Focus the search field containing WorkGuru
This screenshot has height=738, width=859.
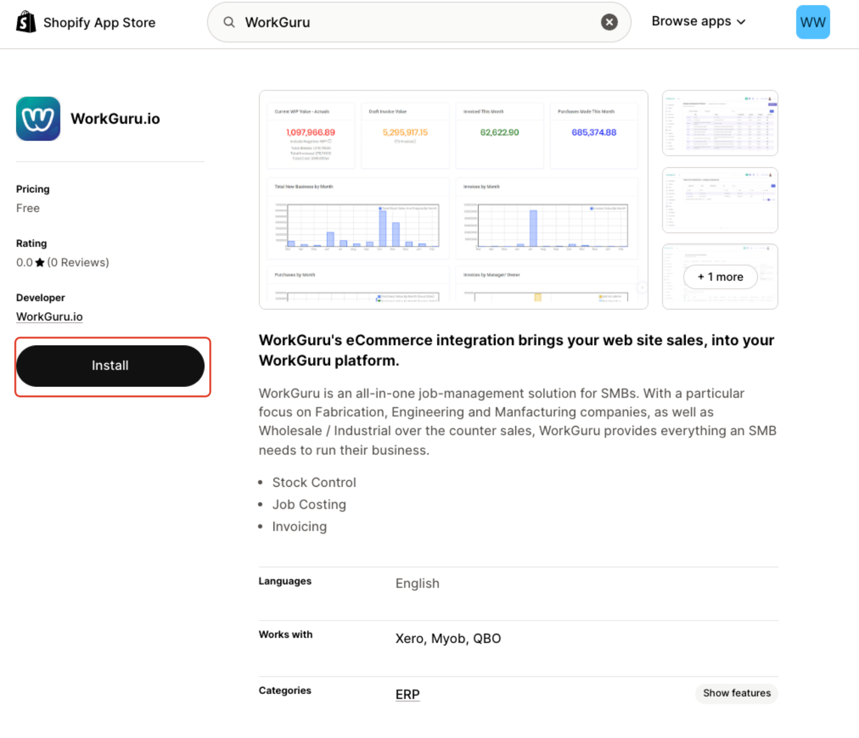pyautogui.click(x=420, y=22)
